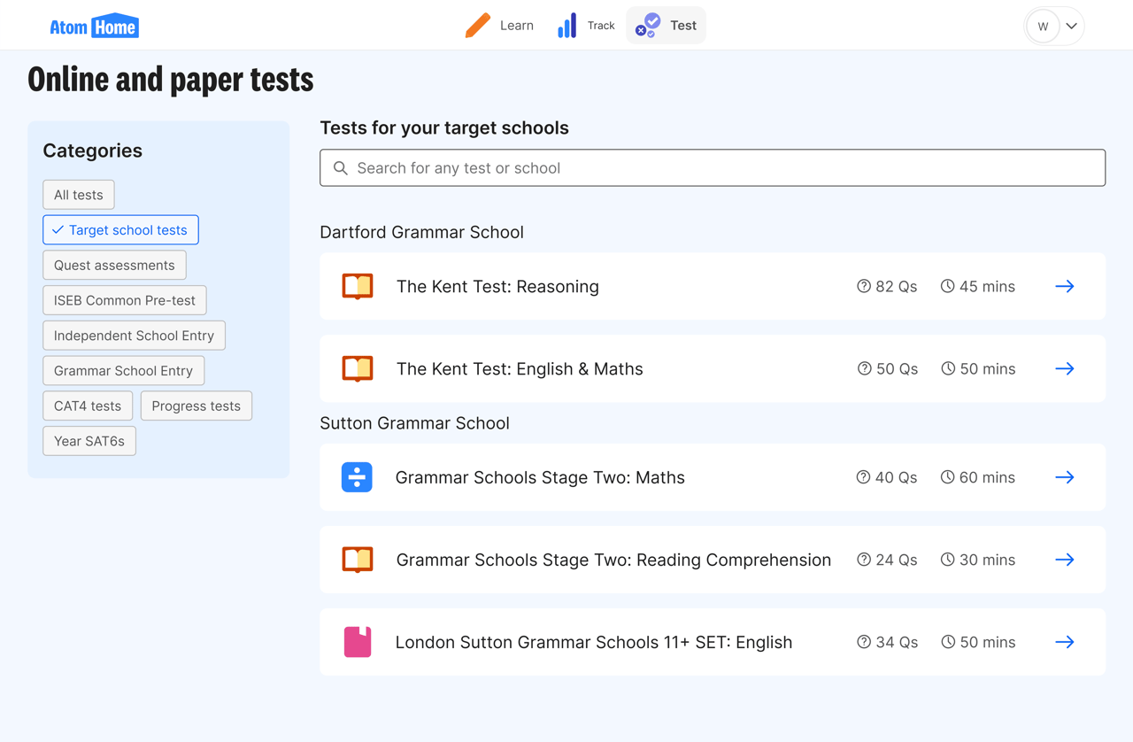
Task: Select the All tests category filter
Action: 79,195
